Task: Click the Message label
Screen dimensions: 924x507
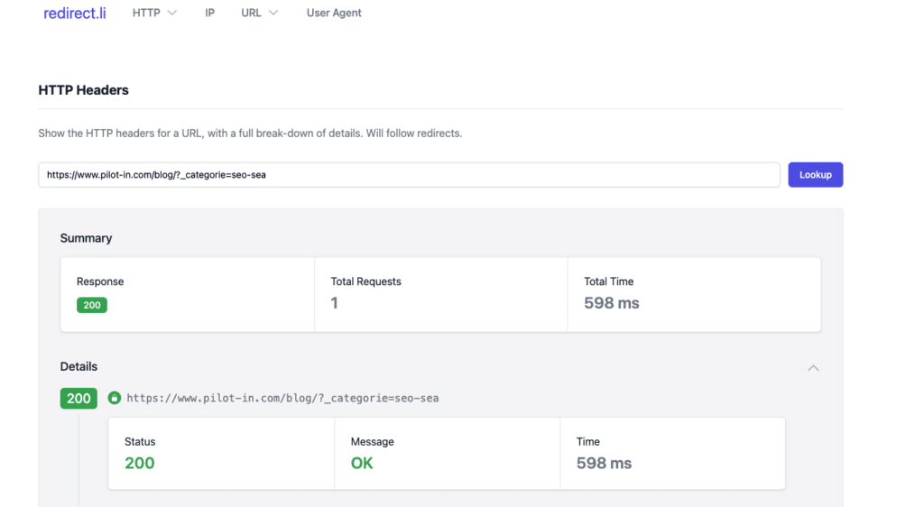Action: click(x=373, y=442)
